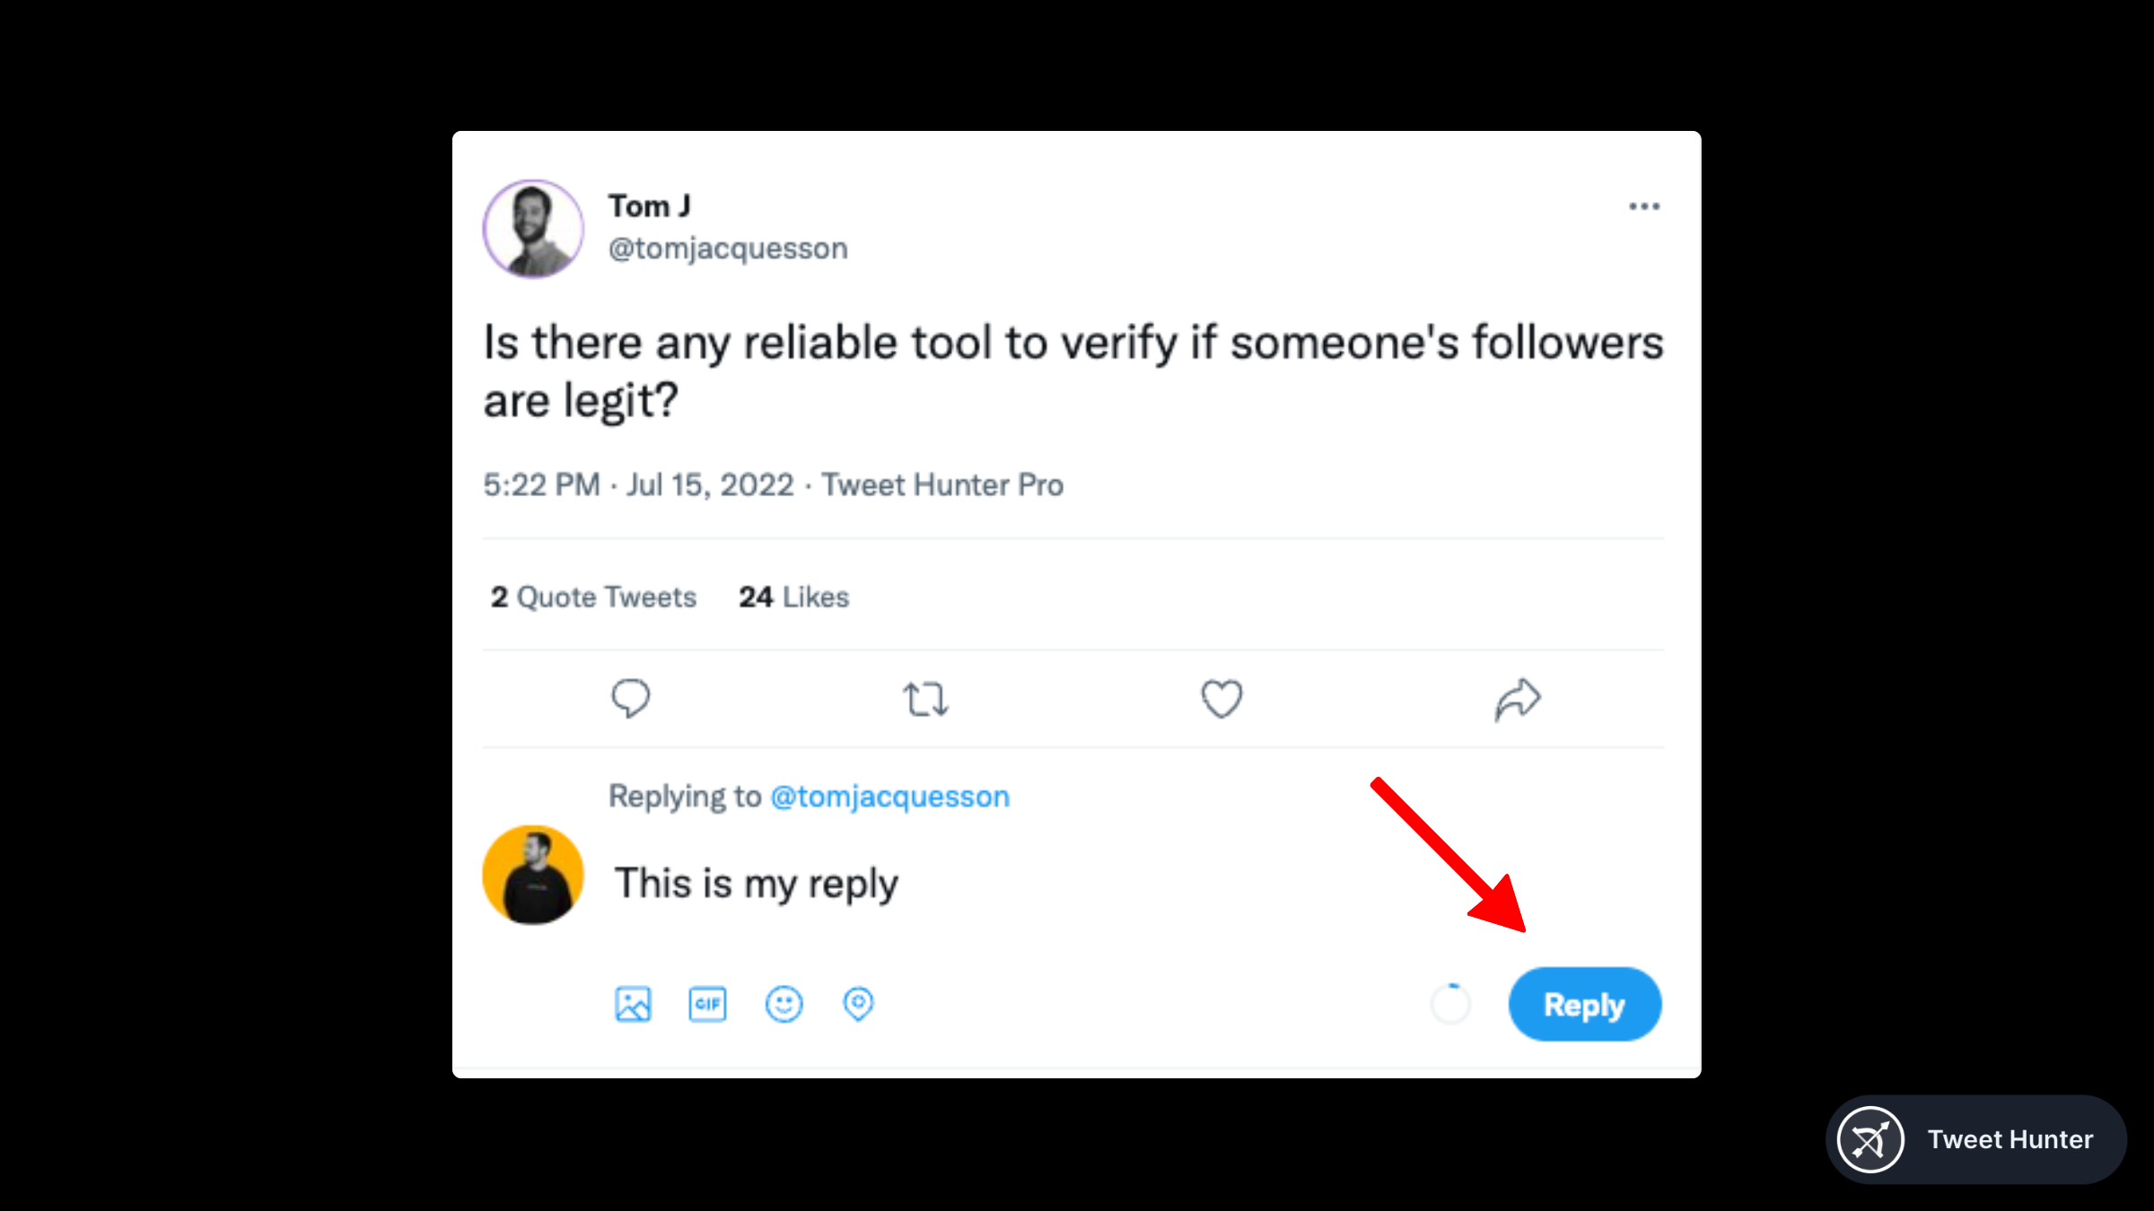Open the Tweet Hunter Pro source link

(x=942, y=484)
